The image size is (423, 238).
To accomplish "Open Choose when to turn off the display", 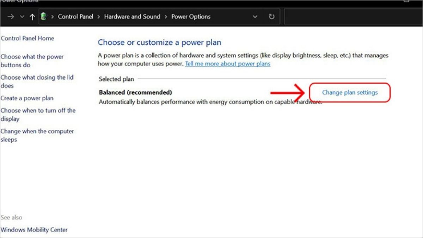I will pos(38,115).
